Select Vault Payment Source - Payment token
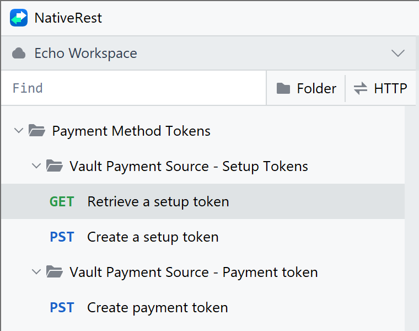 (194, 272)
